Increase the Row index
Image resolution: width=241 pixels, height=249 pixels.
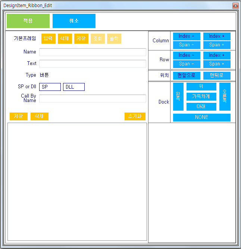(217, 55)
